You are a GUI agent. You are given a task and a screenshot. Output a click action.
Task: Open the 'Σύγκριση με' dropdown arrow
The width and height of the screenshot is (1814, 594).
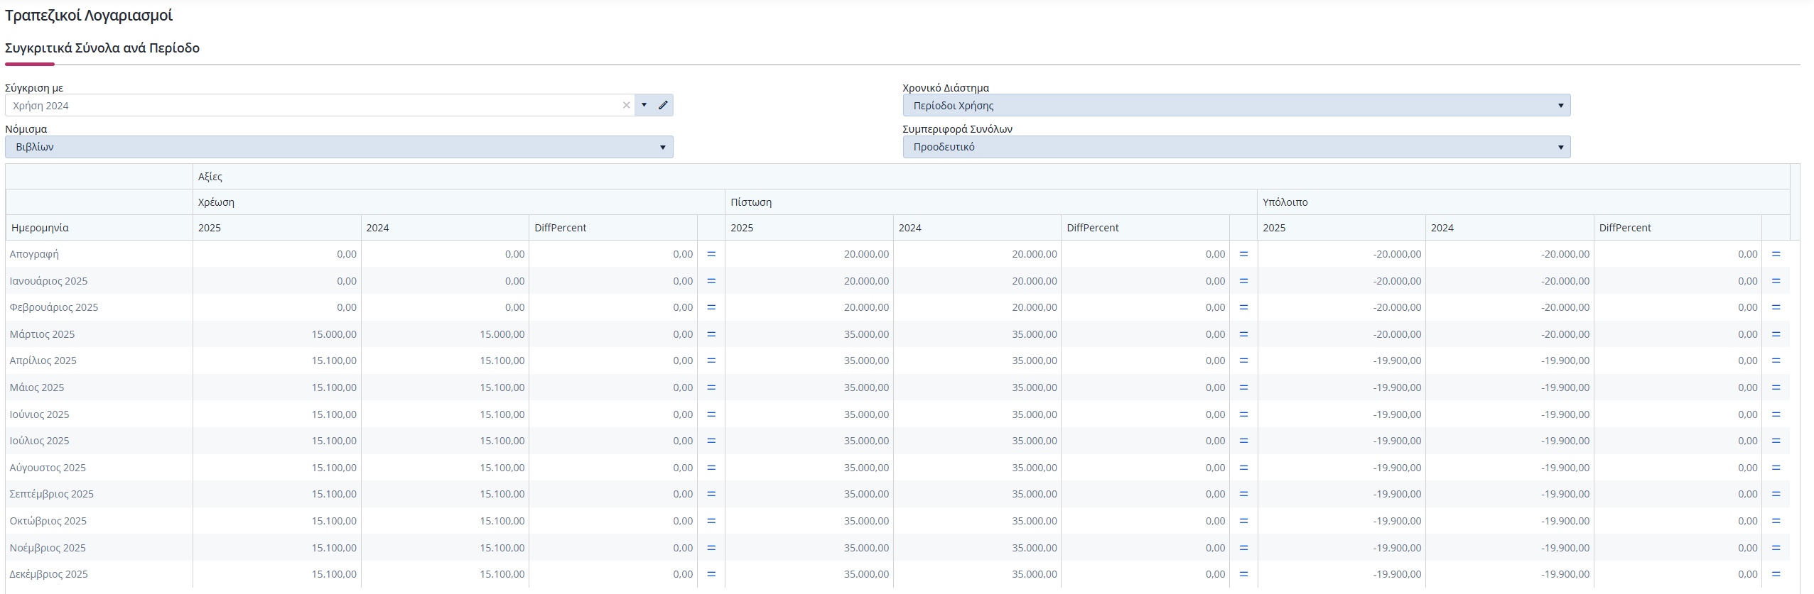[644, 105]
